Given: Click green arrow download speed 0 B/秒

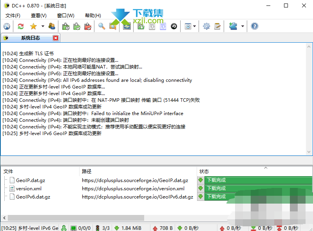Looking at the screenshot, I should click(x=188, y=228).
